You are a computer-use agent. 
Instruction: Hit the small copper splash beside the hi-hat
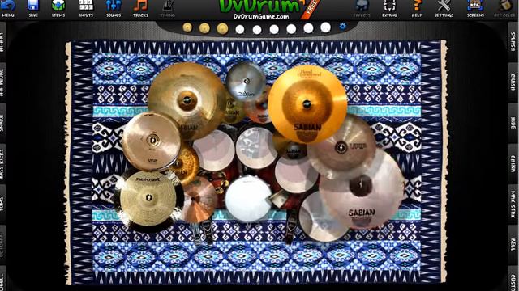199,200
